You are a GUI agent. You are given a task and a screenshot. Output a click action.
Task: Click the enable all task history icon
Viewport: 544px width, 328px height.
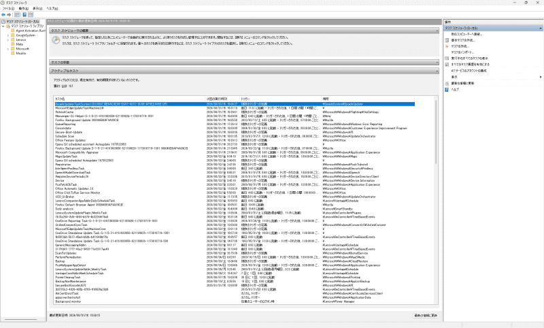pos(447,64)
